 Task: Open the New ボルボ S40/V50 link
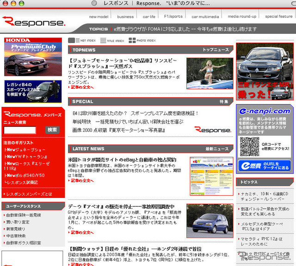(x=25, y=175)
